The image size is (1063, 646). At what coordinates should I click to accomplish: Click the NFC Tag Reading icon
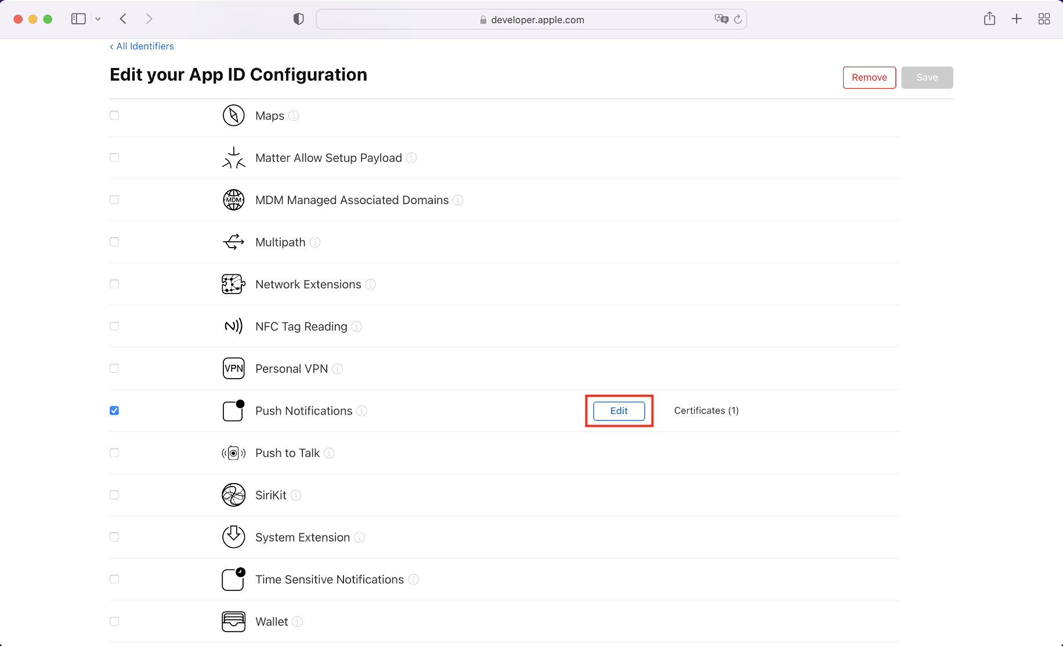click(x=233, y=326)
